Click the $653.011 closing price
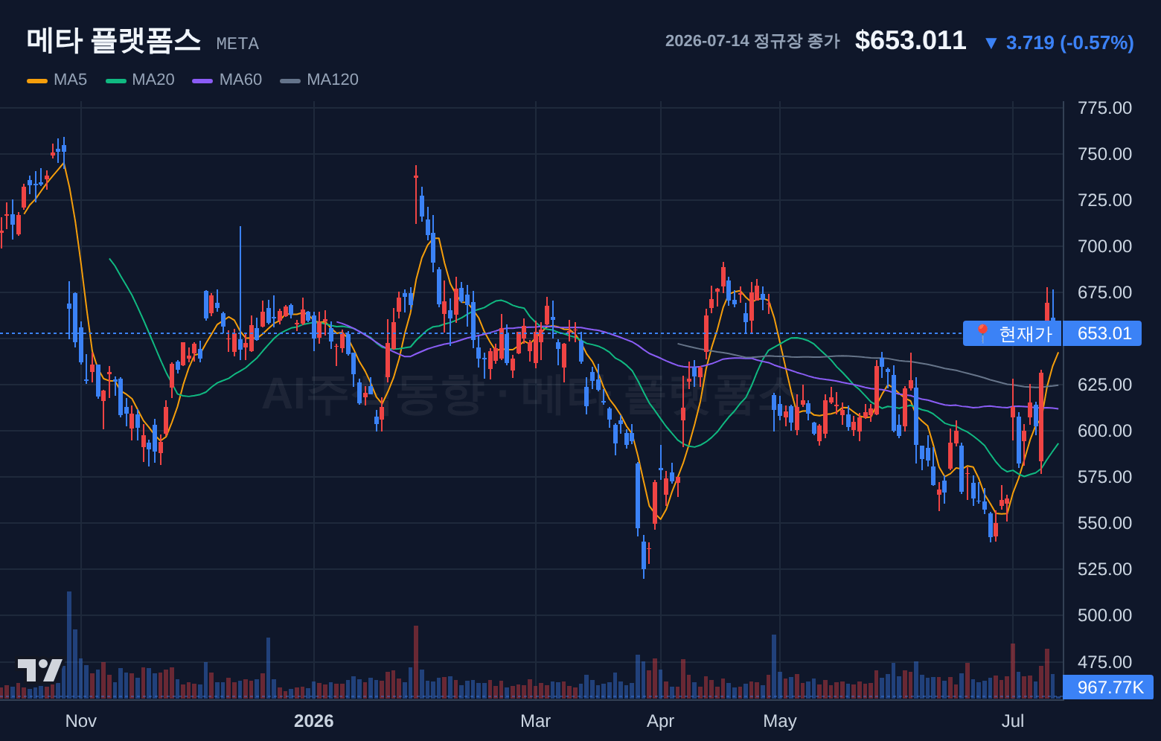The height and width of the screenshot is (741, 1161). click(x=910, y=41)
